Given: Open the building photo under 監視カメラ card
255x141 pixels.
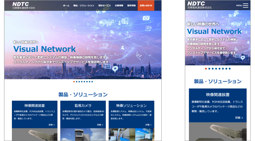Looking at the screenshot, I should (83, 135).
